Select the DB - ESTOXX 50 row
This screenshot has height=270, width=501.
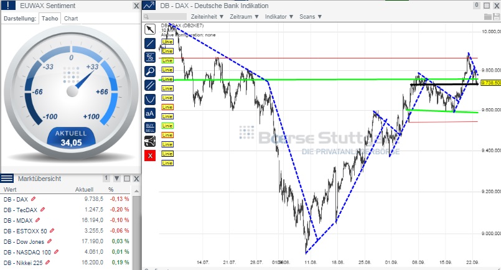pos(66,231)
